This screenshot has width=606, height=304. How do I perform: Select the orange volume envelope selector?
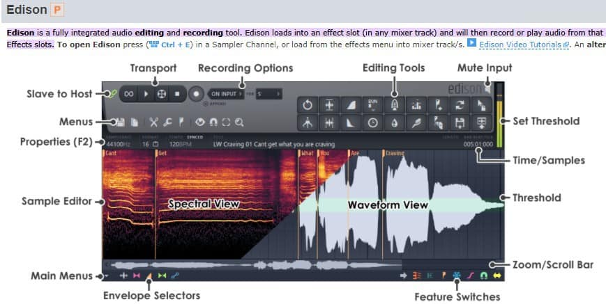[x=149, y=276]
